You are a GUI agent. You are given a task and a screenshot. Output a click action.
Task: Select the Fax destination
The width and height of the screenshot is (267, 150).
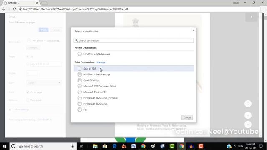coord(133,110)
